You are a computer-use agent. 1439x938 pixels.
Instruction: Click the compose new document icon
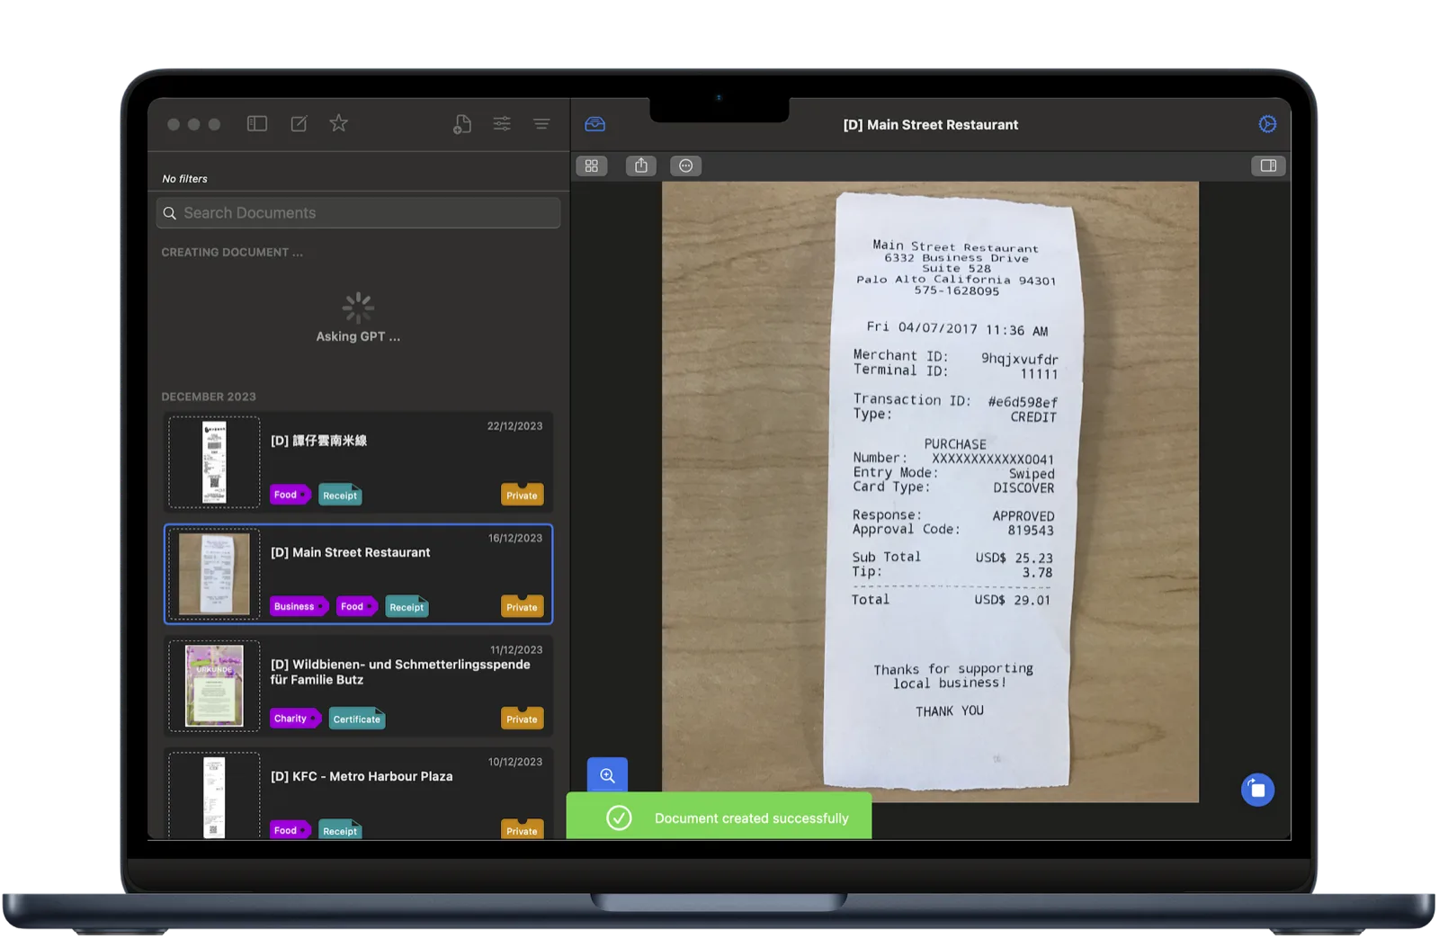pyautogui.click(x=299, y=124)
